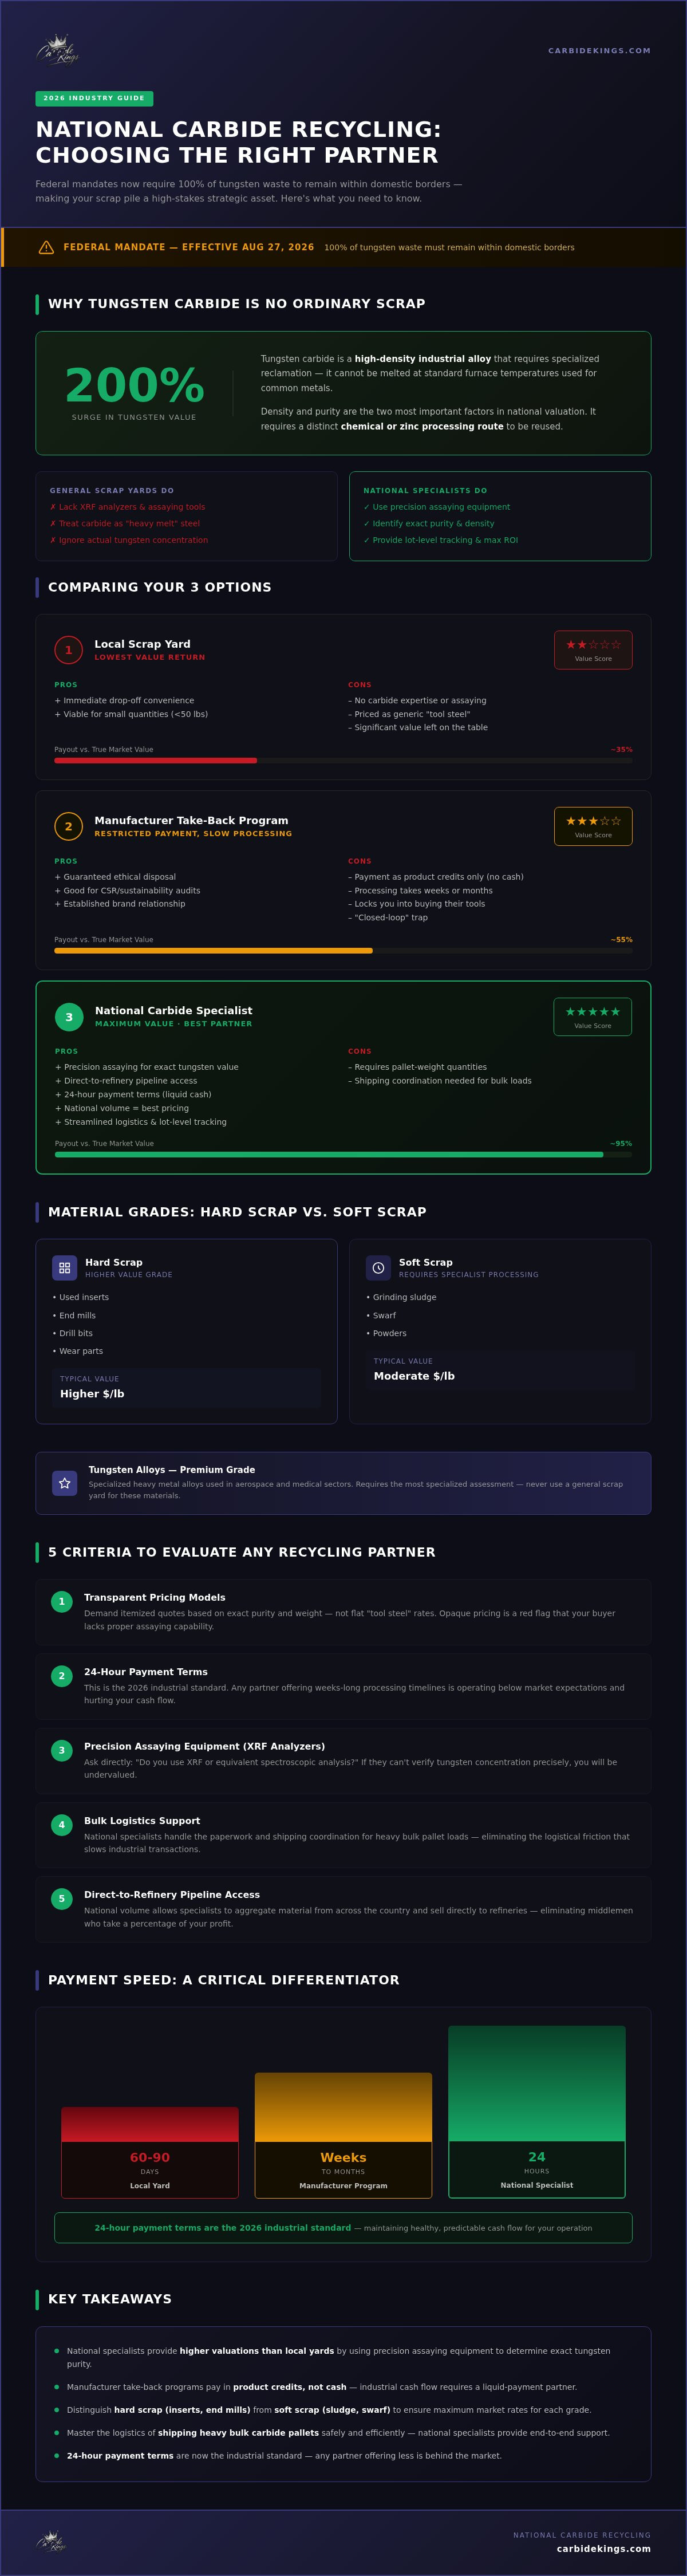The width and height of the screenshot is (687, 2576).
Task: Open the CARBIDEKINGS.COM header link
Action: click(599, 50)
